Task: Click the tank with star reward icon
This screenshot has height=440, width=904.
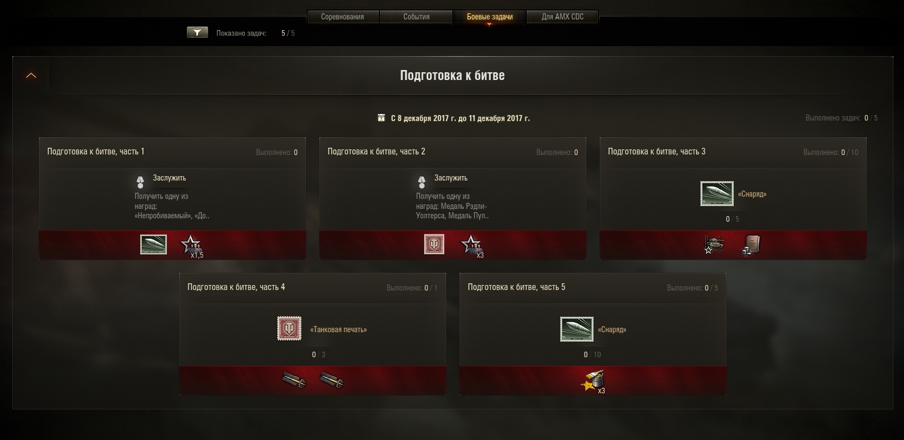Action: tap(714, 245)
